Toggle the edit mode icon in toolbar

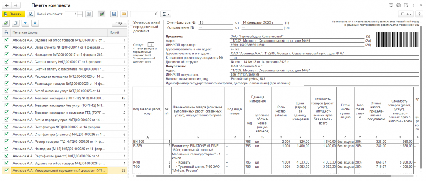pyautogui.click(x=101, y=14)
